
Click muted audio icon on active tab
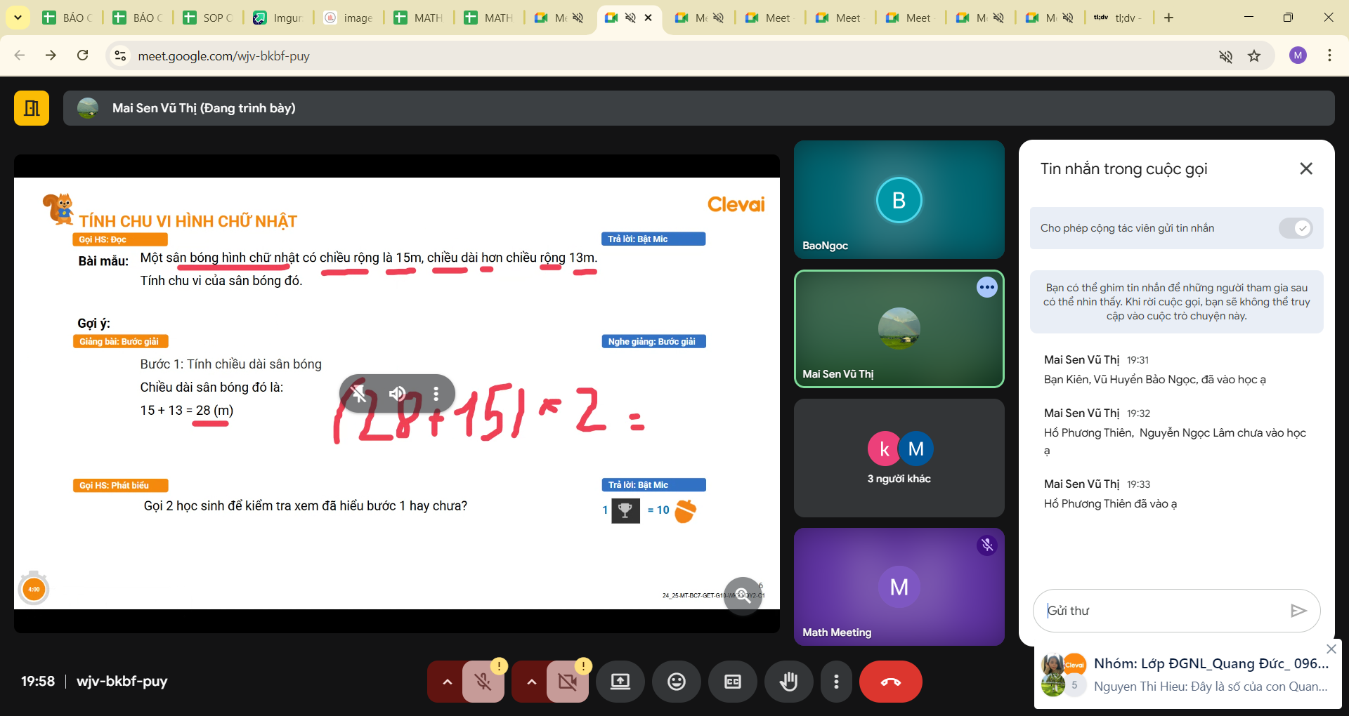(630, 18)
